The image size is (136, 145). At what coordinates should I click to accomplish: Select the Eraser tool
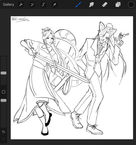(x=105, y=5)
